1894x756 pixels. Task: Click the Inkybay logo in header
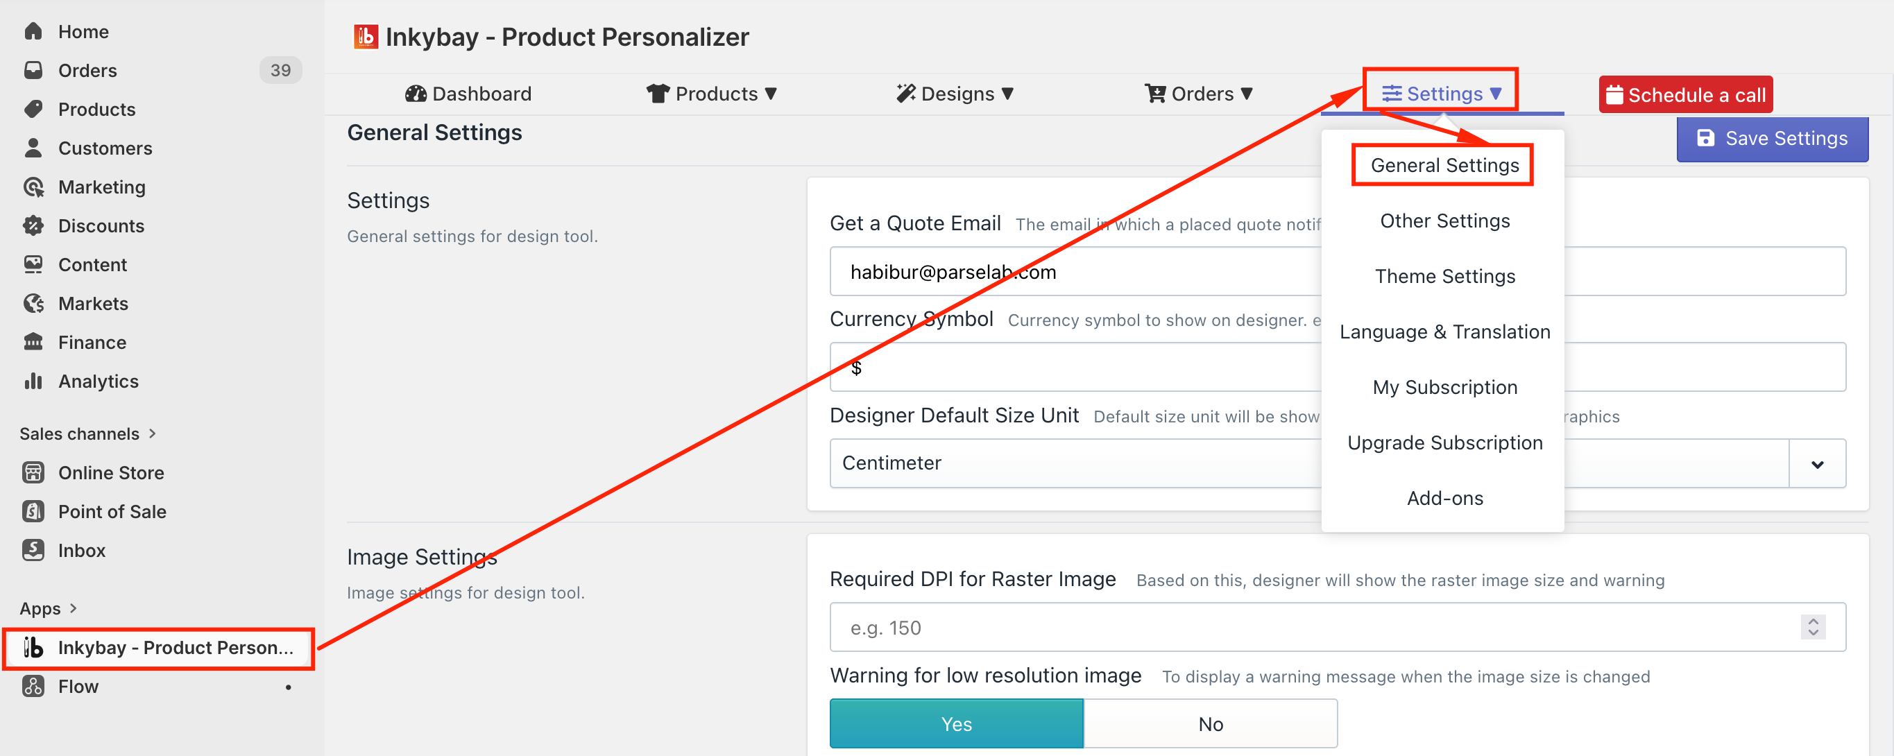pyautogui.click(x=366, y=37)
